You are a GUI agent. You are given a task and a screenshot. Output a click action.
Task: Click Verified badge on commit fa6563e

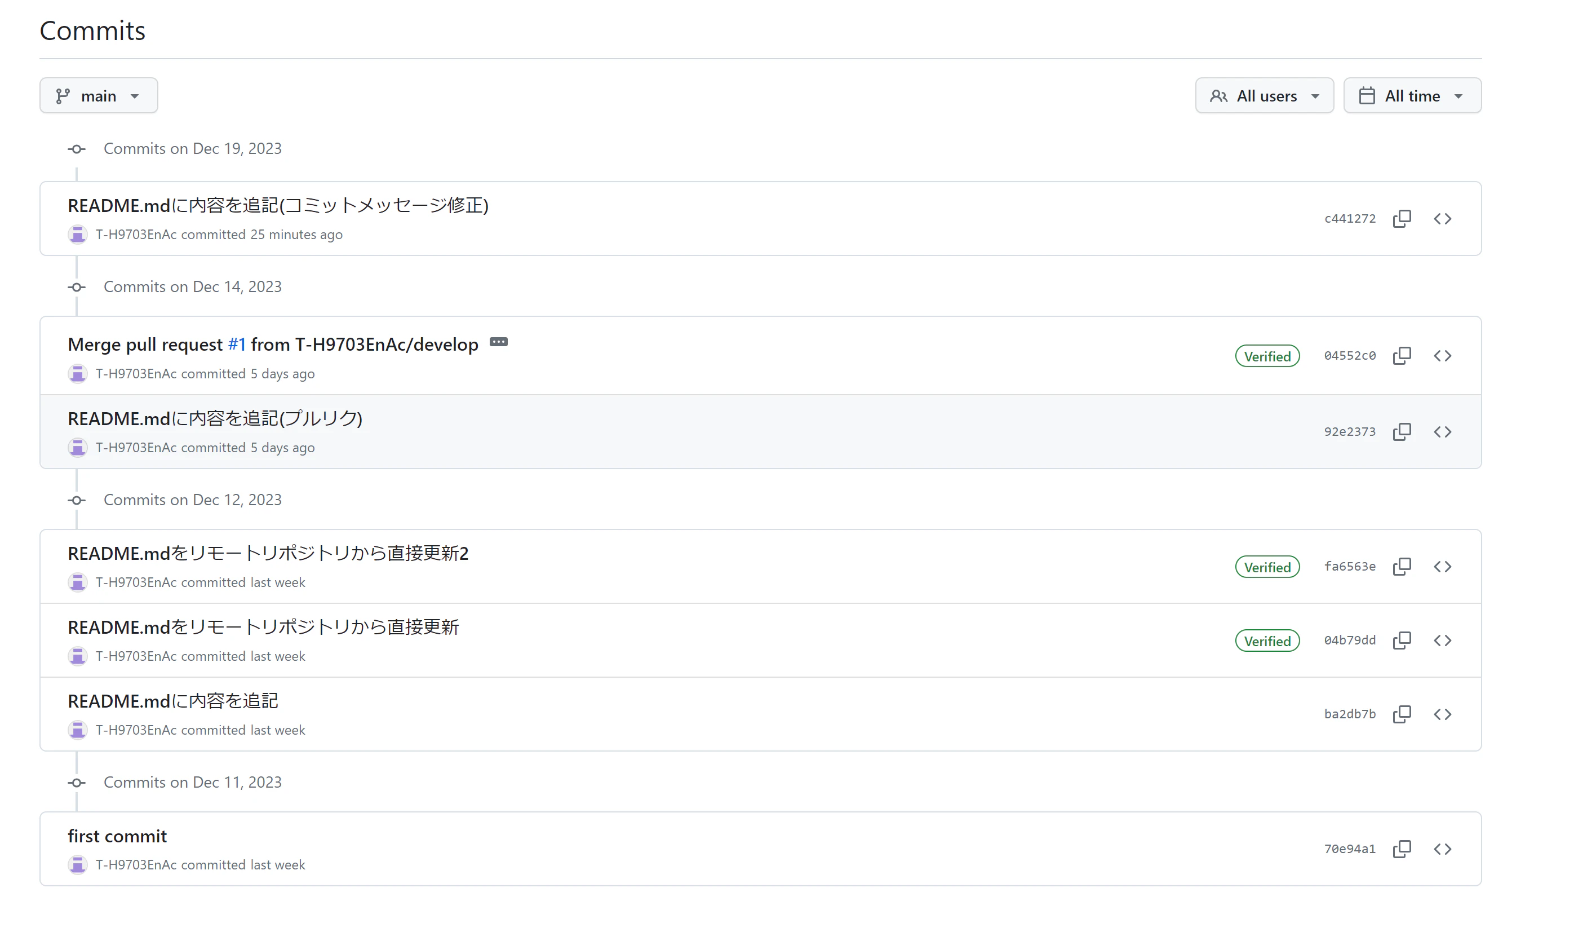tap(1267, 567)
